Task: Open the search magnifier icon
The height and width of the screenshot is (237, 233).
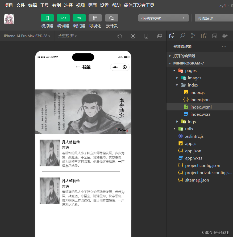Action: (x=182, y=36)
